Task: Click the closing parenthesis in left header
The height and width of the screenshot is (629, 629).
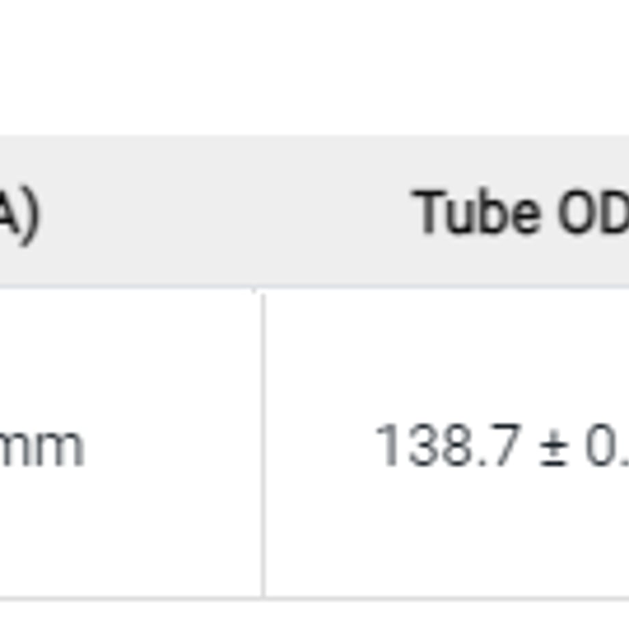Action: 31,216
